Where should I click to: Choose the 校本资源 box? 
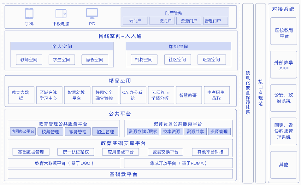click(172, 132)
